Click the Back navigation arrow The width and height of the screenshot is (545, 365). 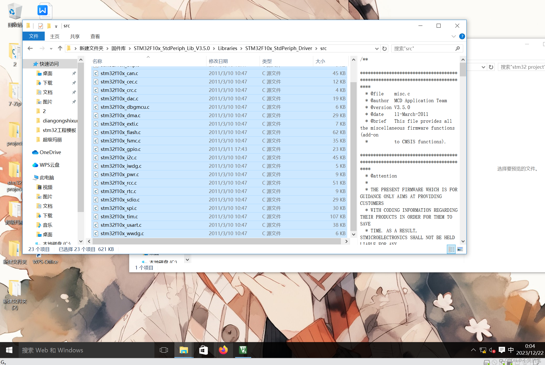pos(30,48)
